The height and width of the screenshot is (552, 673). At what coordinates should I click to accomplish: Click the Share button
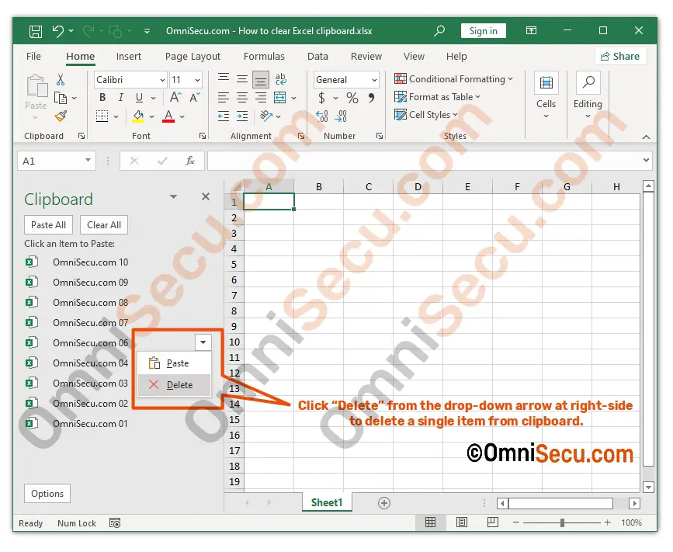tap(620, 56)
